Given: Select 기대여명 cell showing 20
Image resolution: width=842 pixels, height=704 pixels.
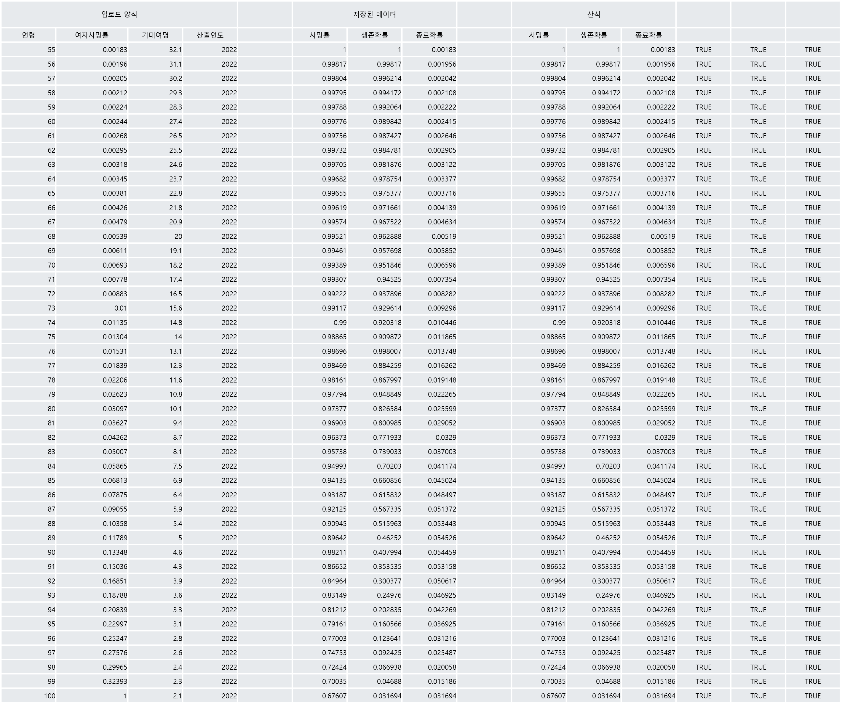Looking at the screenshot, I should pyautogui.click(x=178, y=236).
